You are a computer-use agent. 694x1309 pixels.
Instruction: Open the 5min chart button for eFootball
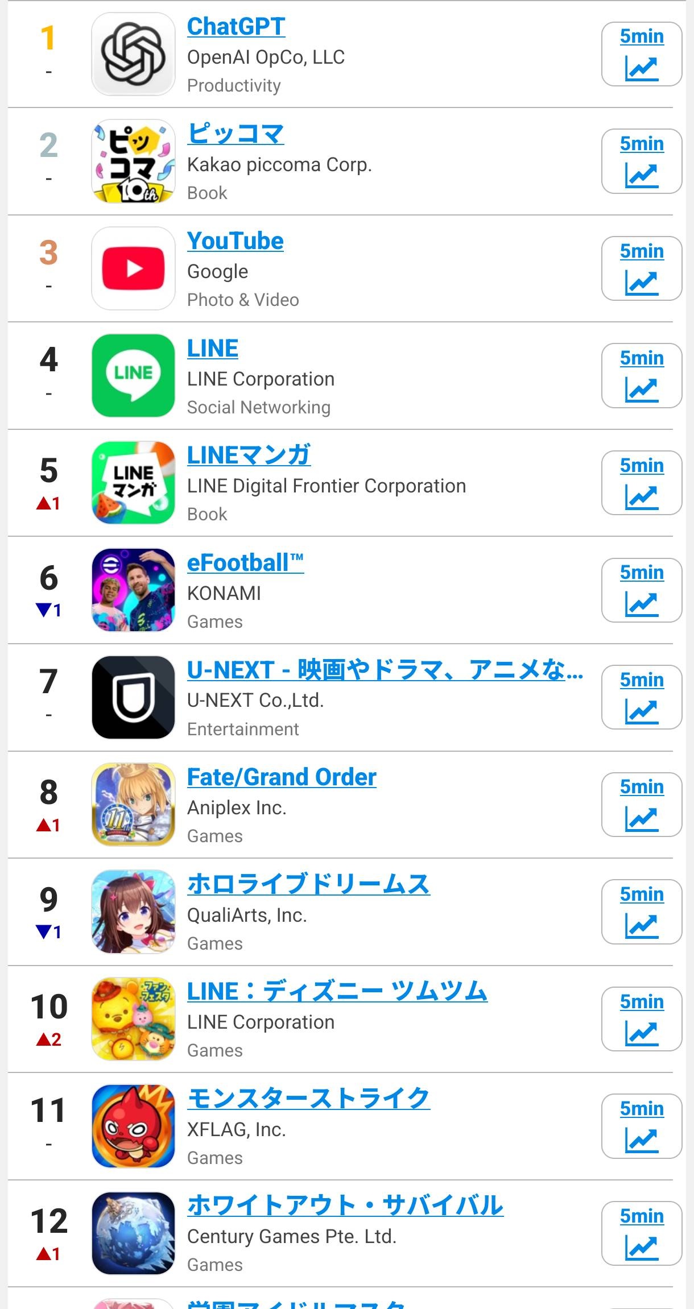[642, 590]
